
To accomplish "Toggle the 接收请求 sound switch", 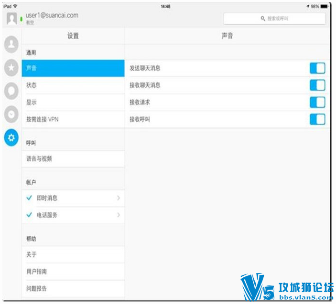I will (x=317, y=102).
